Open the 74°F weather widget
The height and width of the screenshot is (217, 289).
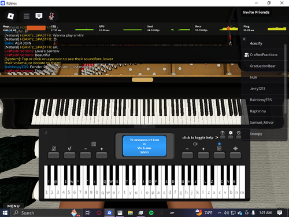204,212
